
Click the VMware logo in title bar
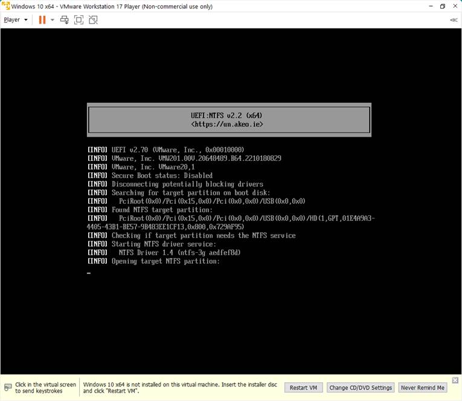5,6
